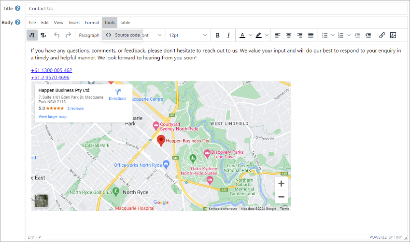This screenshot has width=410, height=242.
Task: Choose Source code from Tools menu
Action: click(122, 35)
